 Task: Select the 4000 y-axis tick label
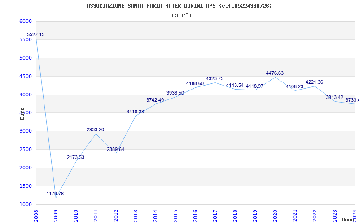[26, 95]
